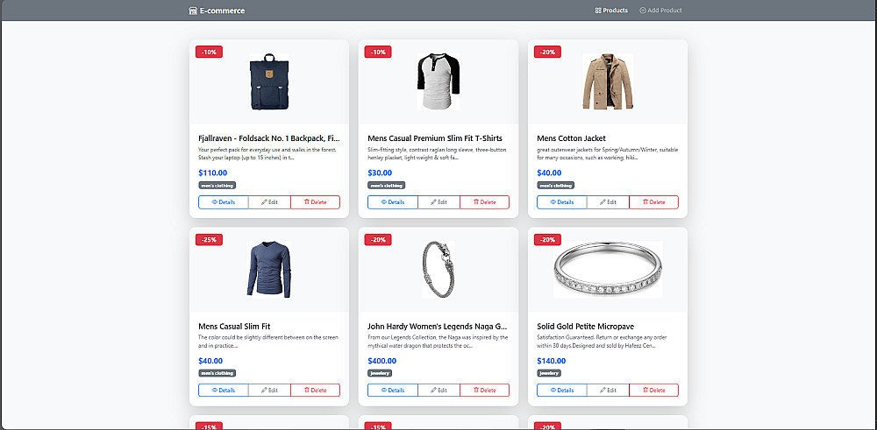The image size is (877, 430).
Task: Go to Add Product page
Action: coord(660,11)
